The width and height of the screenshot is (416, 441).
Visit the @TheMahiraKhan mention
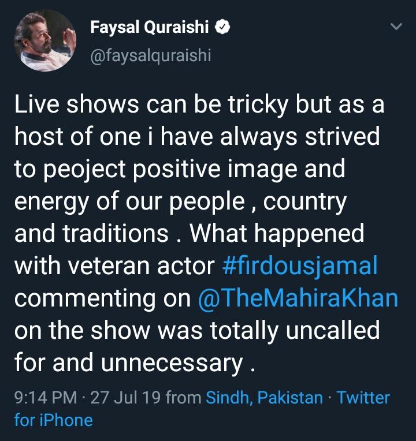(x=298, y=298)
